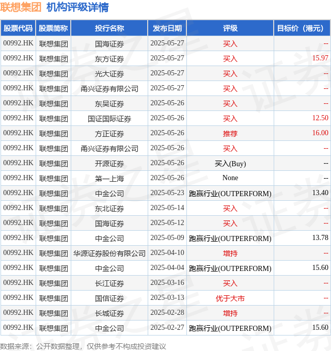
Task: Select the 国证国际证券 cell
Action: [109, 119]
